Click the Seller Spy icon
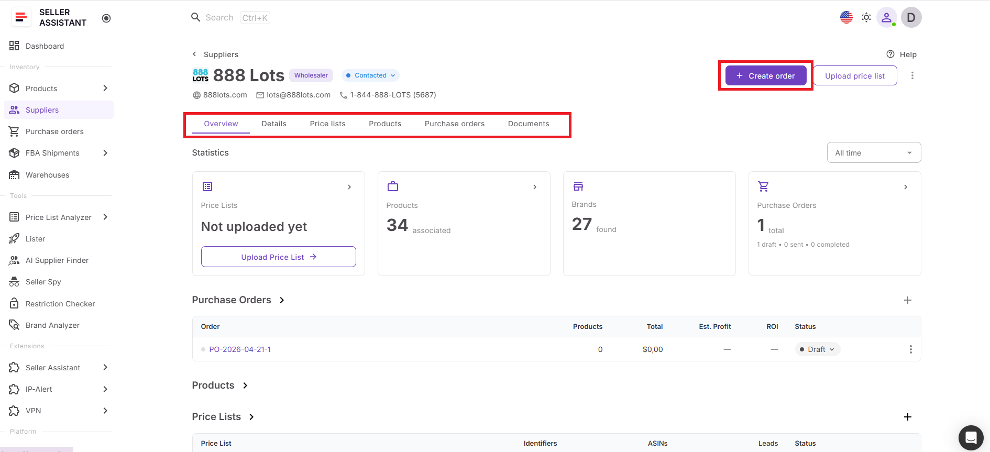 14,282
